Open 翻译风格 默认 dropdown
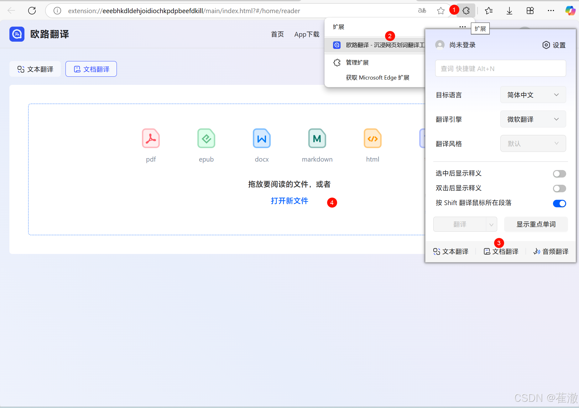Image resolution: width=579 pixels, height=408 pixels. [533, 144]
